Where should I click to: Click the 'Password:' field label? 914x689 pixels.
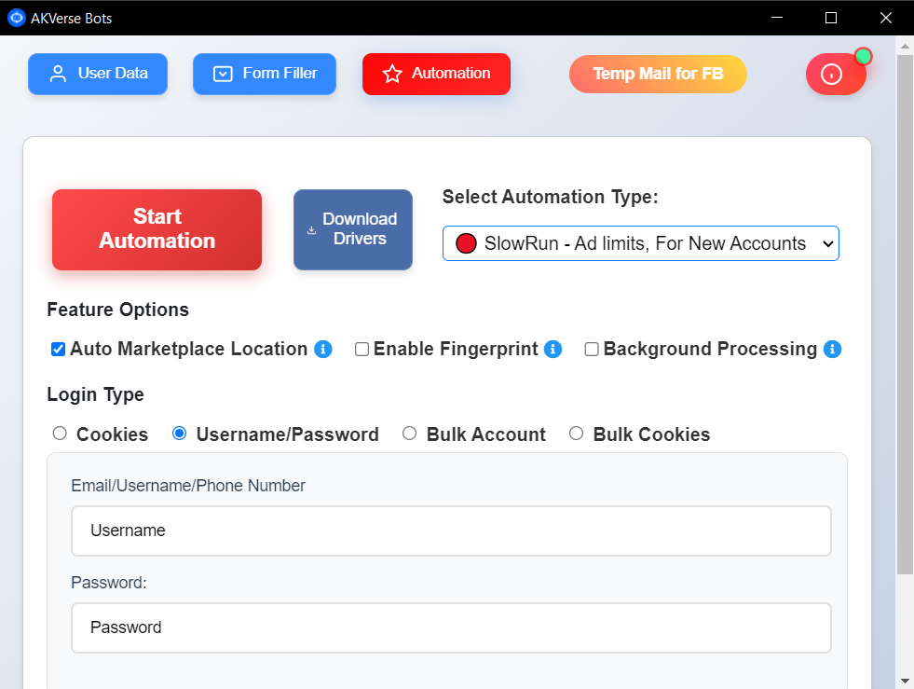109,583
